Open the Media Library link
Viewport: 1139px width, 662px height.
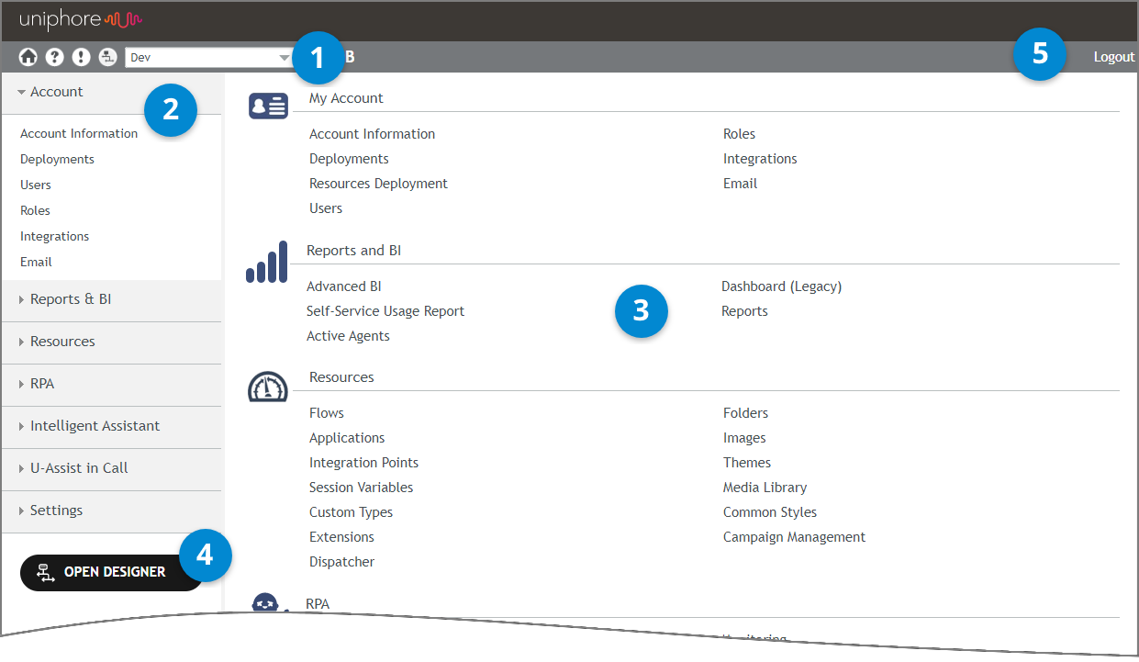[765, 488]
